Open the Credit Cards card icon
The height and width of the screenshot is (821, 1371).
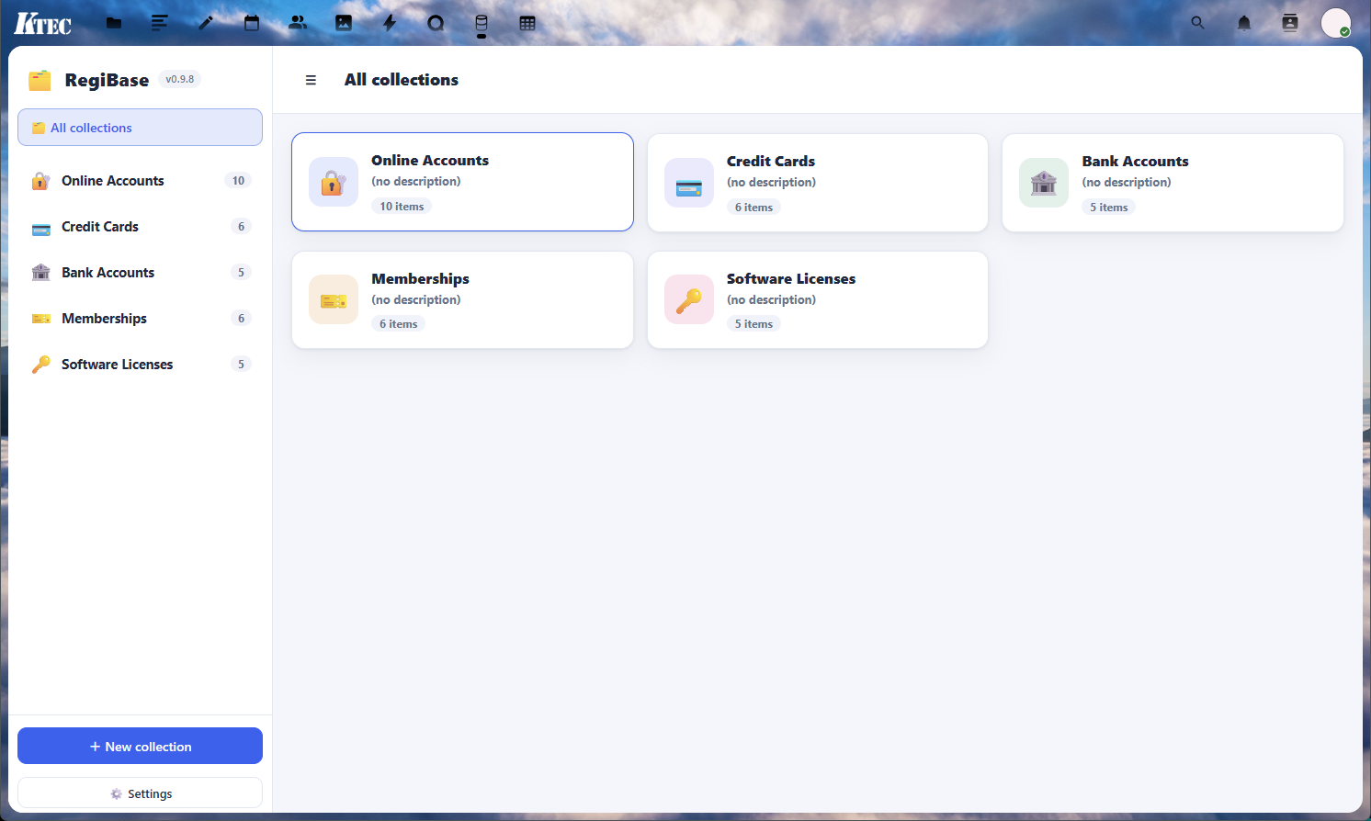[x=689, y=183]
